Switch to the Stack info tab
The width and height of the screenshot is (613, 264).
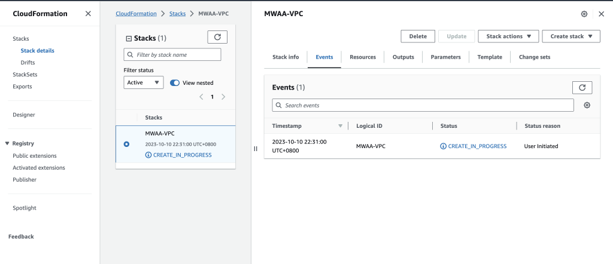pos(286,57)
